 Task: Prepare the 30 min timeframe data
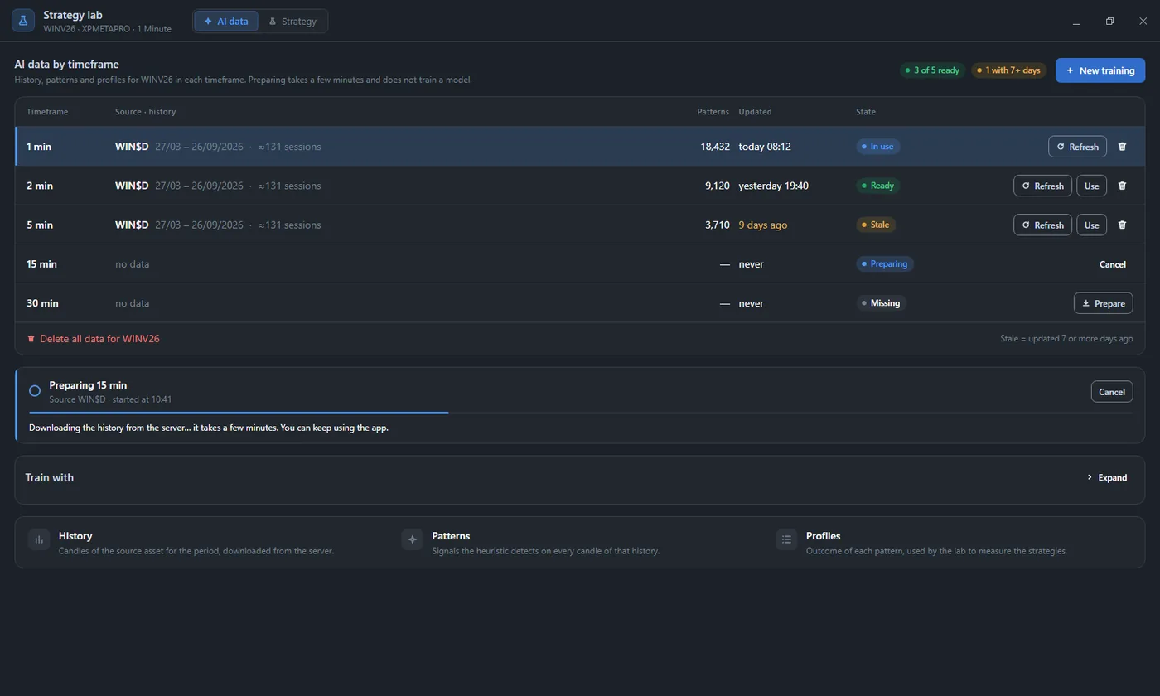tap(1103, 303)
